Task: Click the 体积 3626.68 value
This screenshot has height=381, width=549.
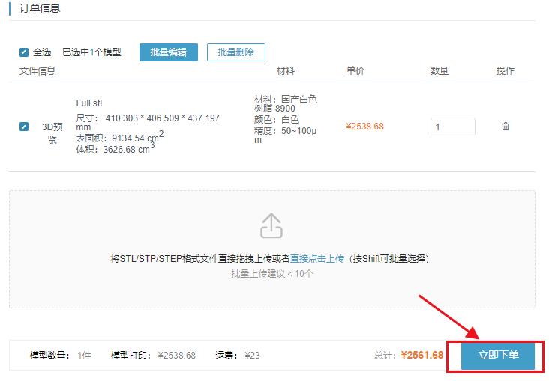Action: pos(115,148)
